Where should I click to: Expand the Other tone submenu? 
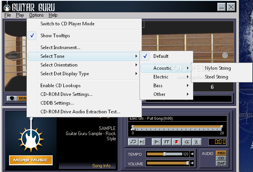[166, 94]
